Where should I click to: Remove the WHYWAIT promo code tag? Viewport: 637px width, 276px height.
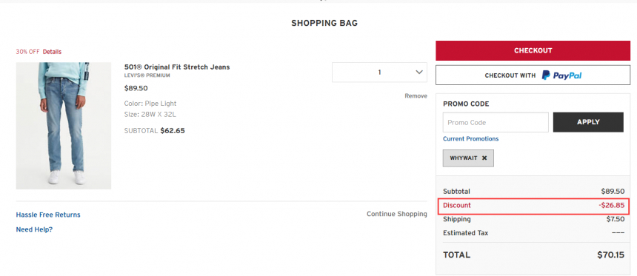click(484, 158)
